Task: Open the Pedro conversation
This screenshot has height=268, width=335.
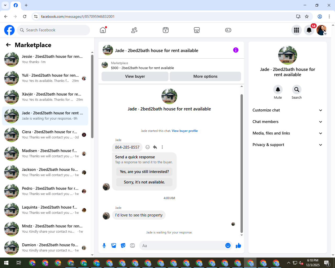Action: (45, 191)
